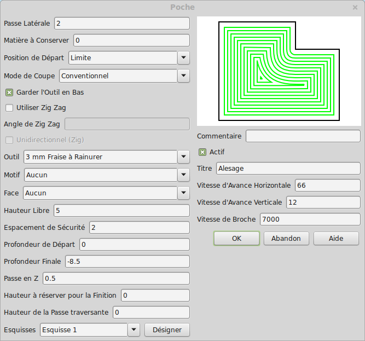365x341 pixels.
Task: Close the Poche dialog window
Action: pyautogui.click(x=355, y=7)
